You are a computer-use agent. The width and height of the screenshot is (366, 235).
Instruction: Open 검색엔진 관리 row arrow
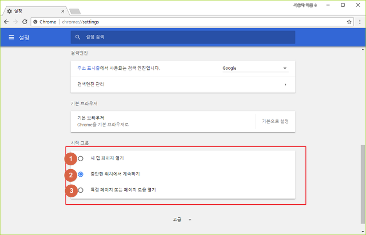point(285,85)
